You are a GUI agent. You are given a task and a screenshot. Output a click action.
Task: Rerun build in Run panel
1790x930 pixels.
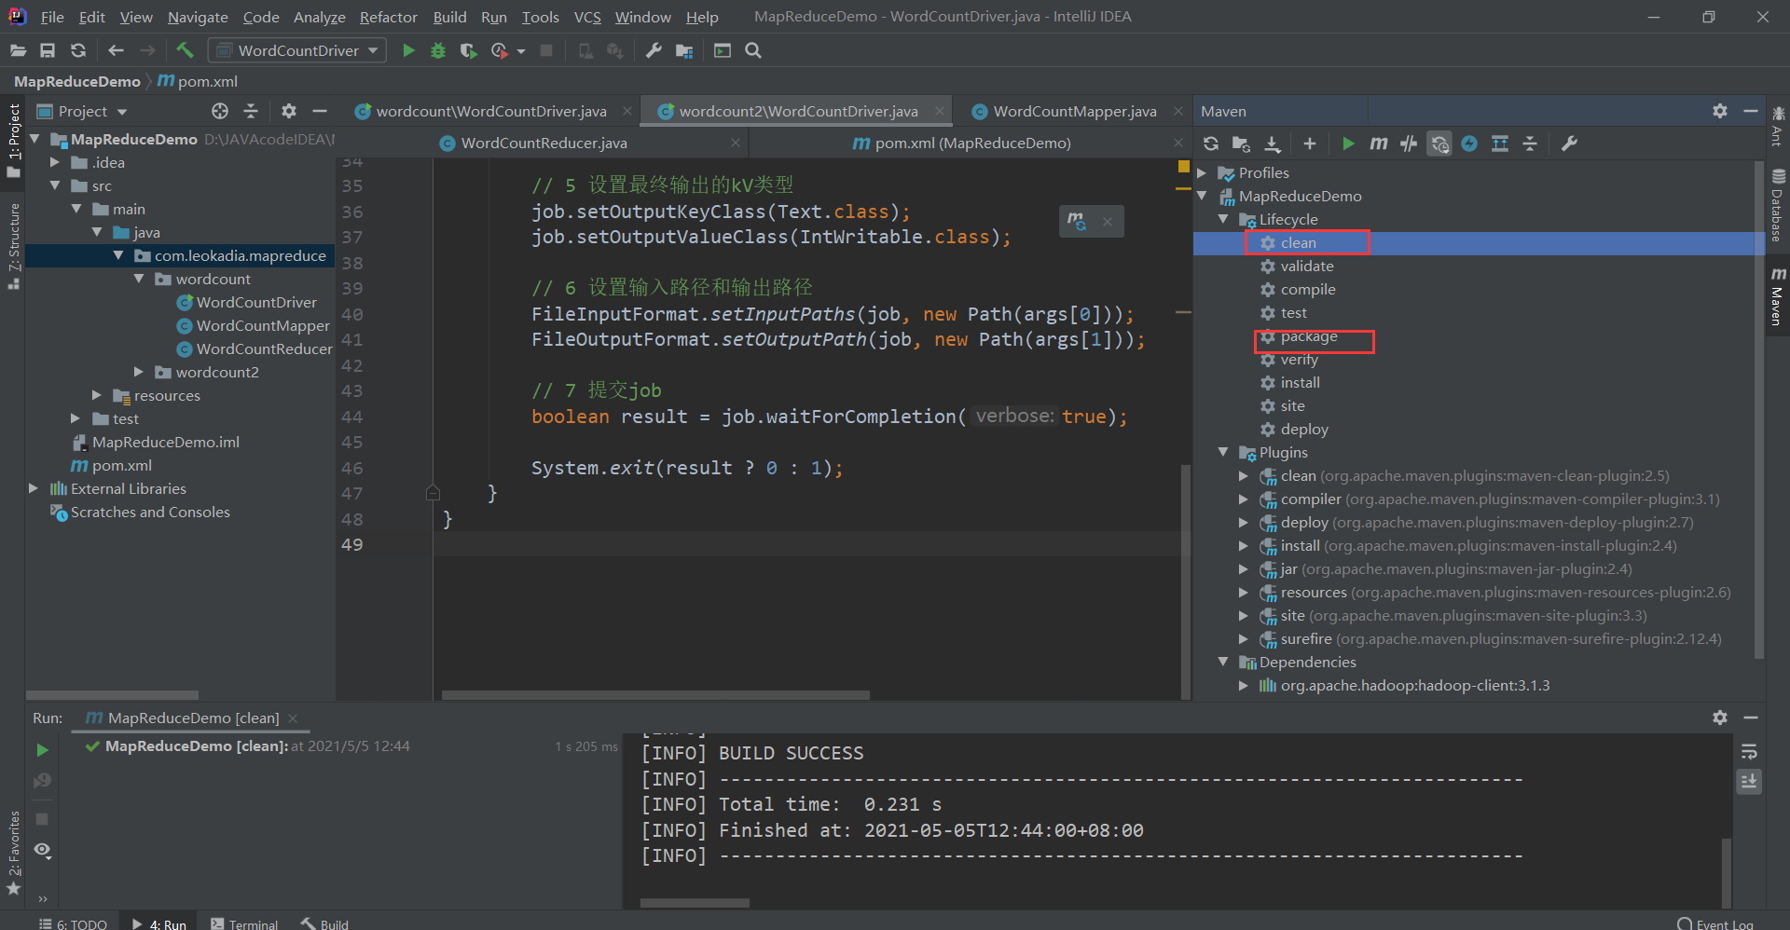42,750
